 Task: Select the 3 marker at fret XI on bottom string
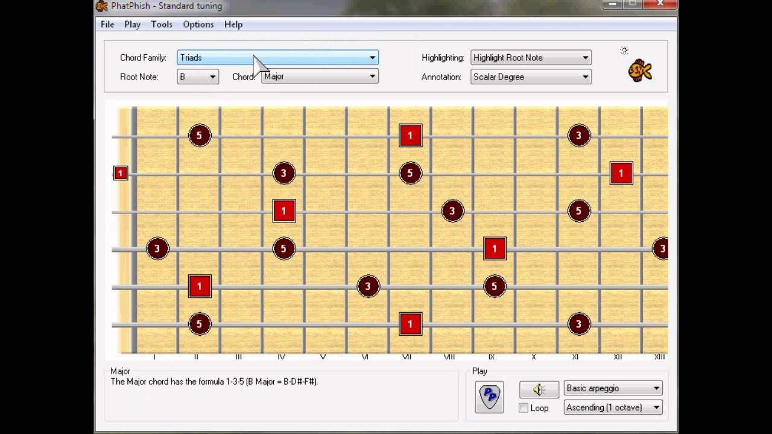pyautogui.click(x=578, y=324)
